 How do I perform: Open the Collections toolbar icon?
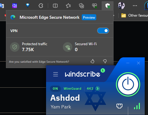click(x=81, y=6)
